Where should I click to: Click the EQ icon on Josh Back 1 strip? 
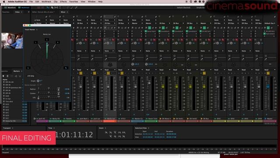[x=78, y=59]
